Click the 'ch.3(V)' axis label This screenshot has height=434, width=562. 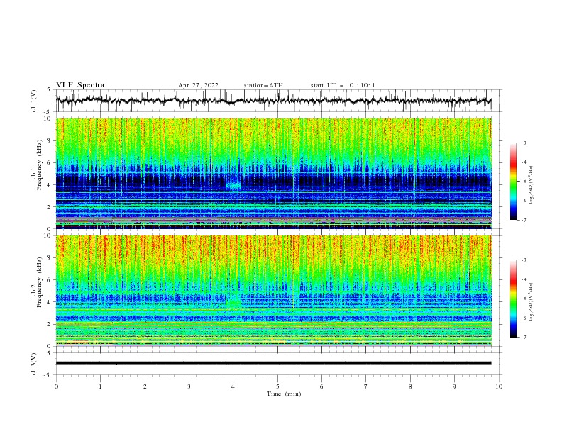coord(34,364)
